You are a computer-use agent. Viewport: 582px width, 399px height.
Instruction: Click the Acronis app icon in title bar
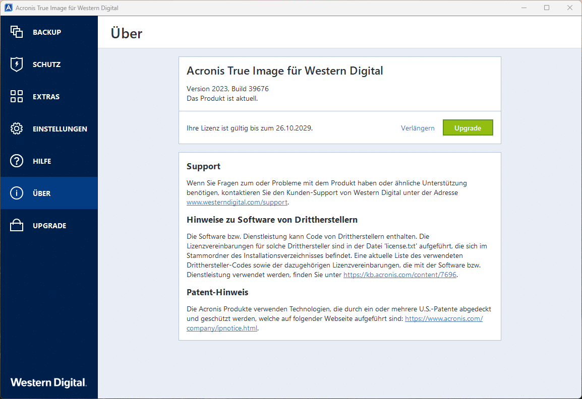pyautogui.click(x=8, y=8)
